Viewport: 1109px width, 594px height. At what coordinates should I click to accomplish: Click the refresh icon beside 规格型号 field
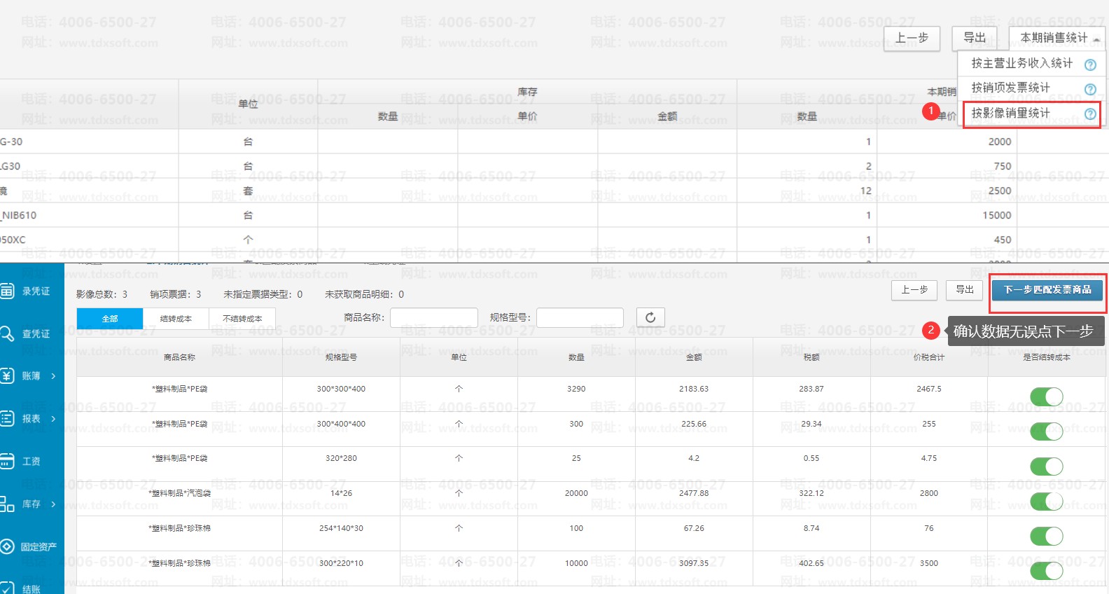click(x=650, y=317)
